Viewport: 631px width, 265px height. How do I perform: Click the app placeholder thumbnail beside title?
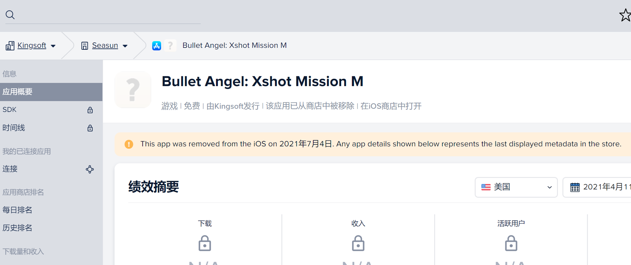click(133, 90)
